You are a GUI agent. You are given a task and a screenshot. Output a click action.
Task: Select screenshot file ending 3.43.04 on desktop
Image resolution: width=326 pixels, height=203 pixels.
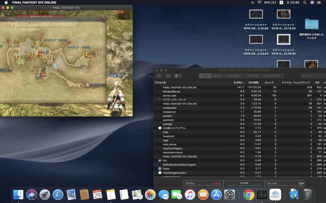[x=256, y=45]
